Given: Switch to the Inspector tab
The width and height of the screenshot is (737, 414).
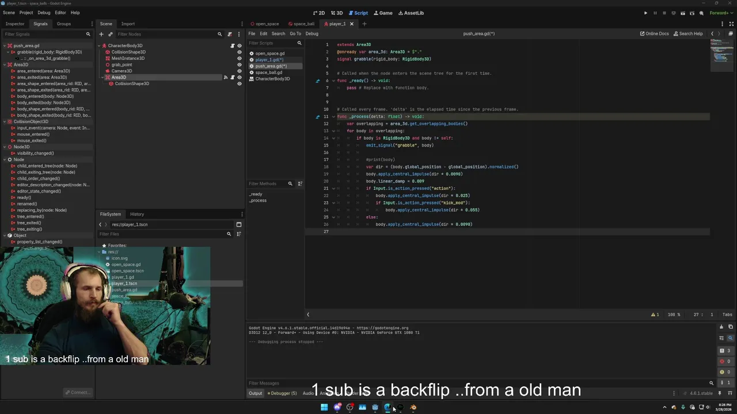Looking at the screenshot, I should pyautogui.click(x=15, y=24).
